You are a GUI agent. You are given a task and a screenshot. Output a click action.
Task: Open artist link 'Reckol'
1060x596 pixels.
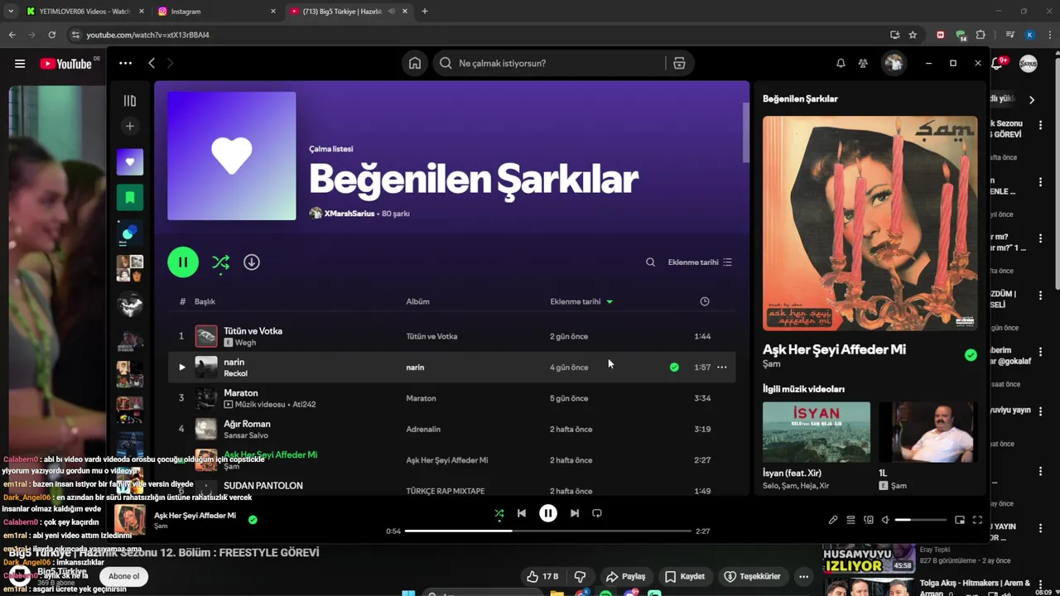235,373
